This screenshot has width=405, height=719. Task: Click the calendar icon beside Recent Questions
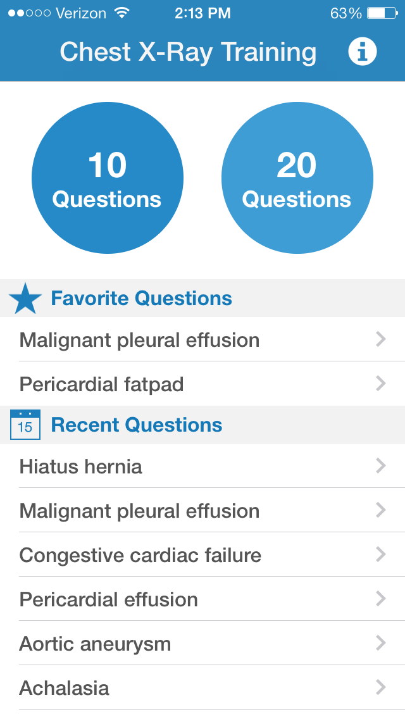point(25,425)
